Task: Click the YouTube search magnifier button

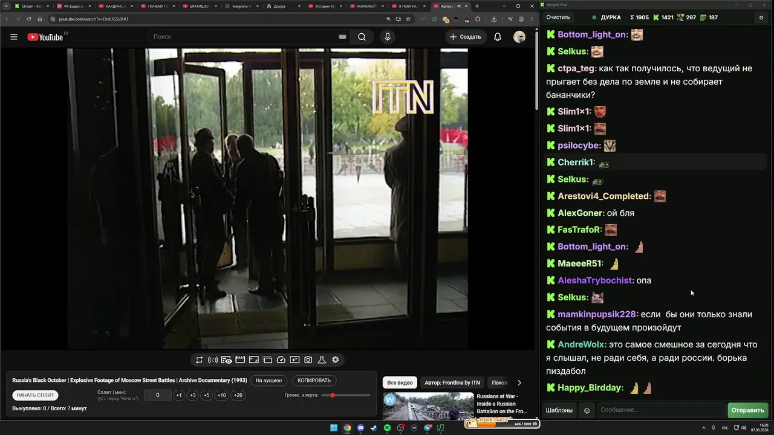Action: point(362,37)
